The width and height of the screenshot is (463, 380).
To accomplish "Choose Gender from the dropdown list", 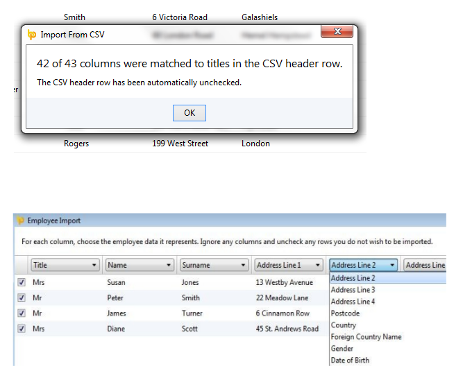I will (x=388, y=349).
